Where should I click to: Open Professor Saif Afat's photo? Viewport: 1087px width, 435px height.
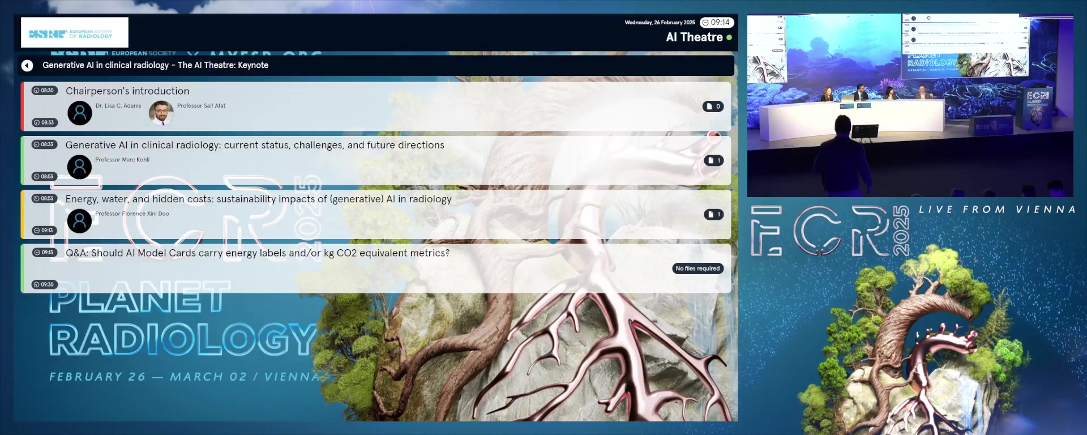161,113
